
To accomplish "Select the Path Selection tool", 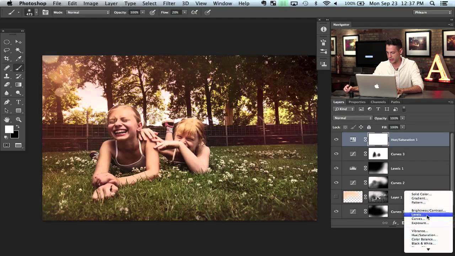I will pos(7,111).
